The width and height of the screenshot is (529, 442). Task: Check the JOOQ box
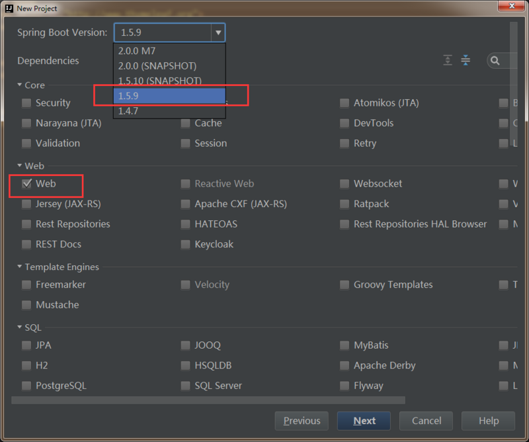(x=185, y=345)
